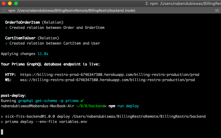
Task: Click the HTTP herokuapp endpoint URL
Action: (x=110, y=75)
